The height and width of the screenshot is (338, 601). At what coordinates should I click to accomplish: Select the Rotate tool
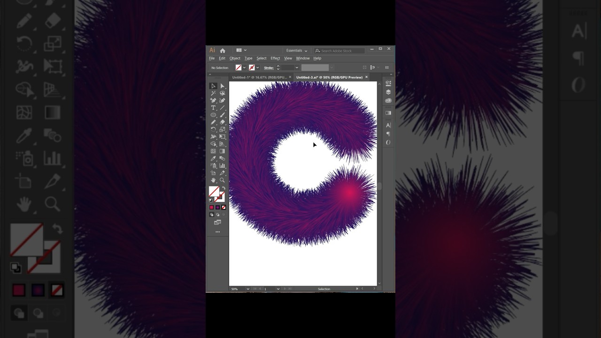tap(213, 129)
